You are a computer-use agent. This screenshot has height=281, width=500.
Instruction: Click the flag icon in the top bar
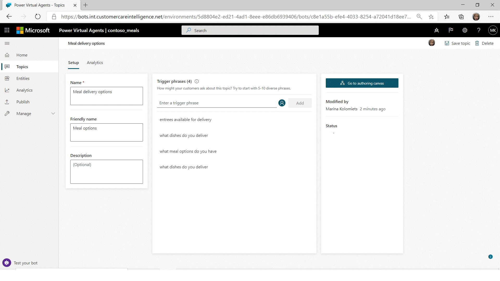pyautogui.click(x=451, y=30)
